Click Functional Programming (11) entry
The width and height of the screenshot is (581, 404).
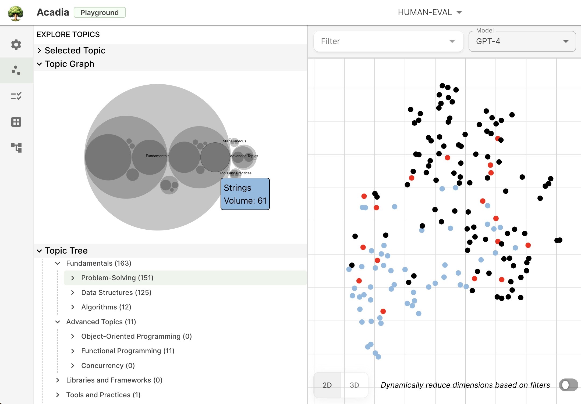(x=128, y=351)
